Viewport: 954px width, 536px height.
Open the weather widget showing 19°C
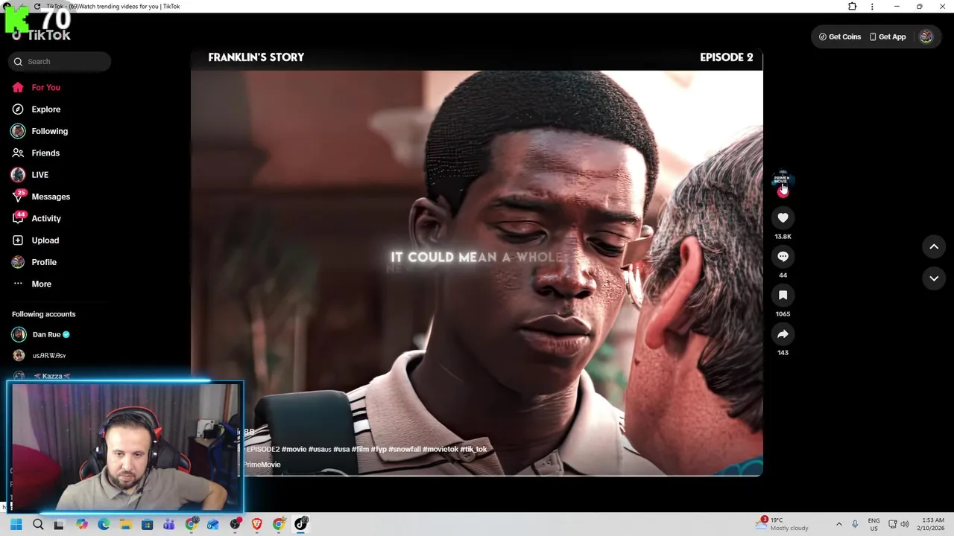[782, 524]
